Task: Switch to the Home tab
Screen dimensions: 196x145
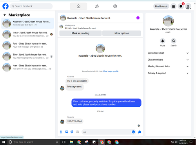Action: coord(78,6)
